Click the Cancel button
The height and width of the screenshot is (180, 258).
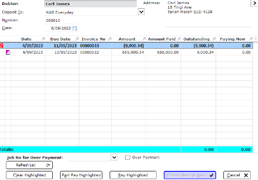point(237,175)
